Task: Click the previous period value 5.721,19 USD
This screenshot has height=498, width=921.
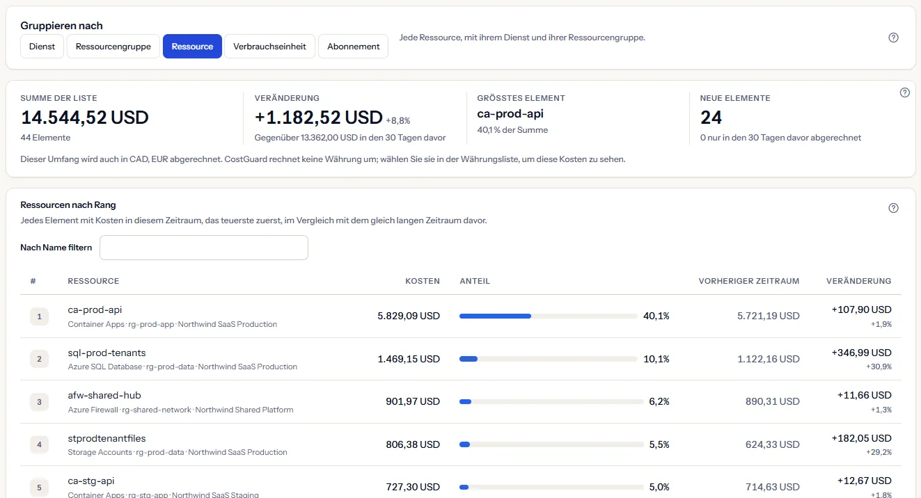Action: tap(769, 316)
